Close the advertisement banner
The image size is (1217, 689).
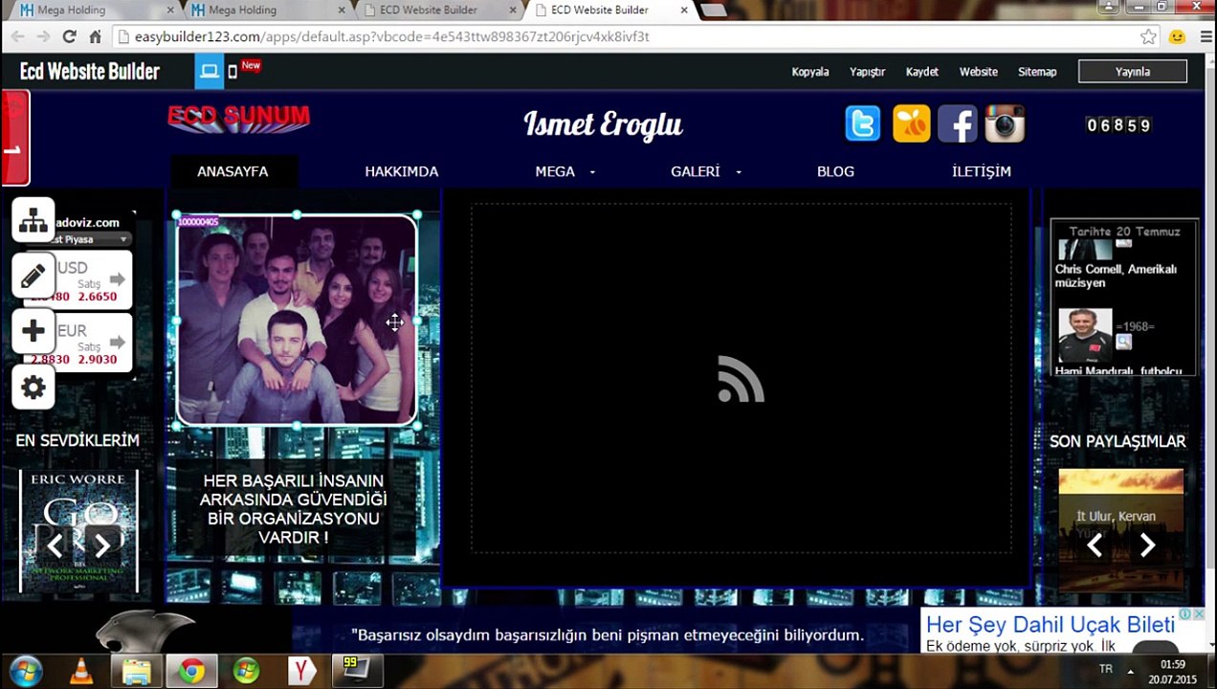(x=1197, y=614)
